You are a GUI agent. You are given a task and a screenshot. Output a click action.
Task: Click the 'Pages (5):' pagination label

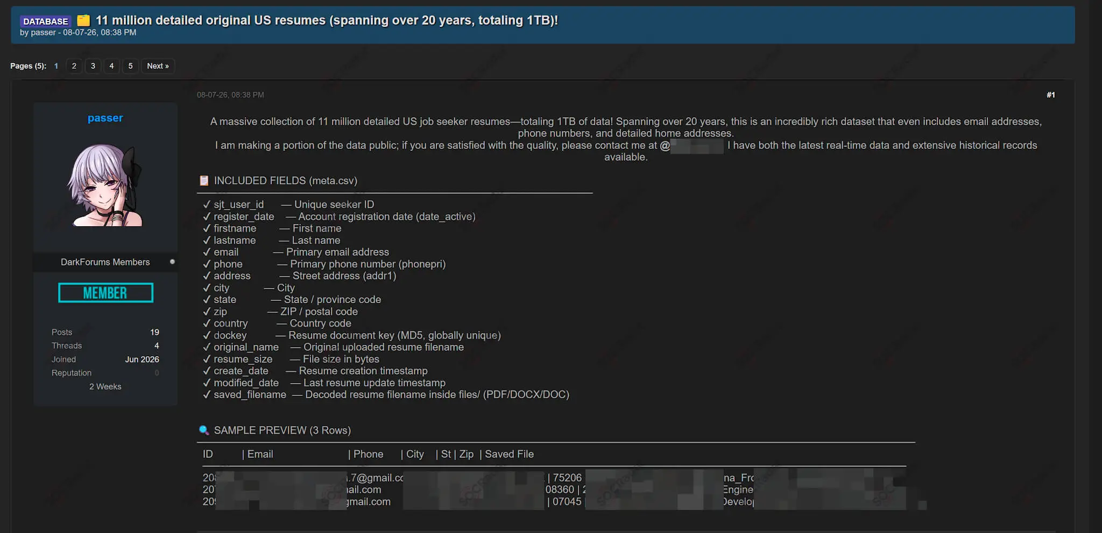pos(29,66)
